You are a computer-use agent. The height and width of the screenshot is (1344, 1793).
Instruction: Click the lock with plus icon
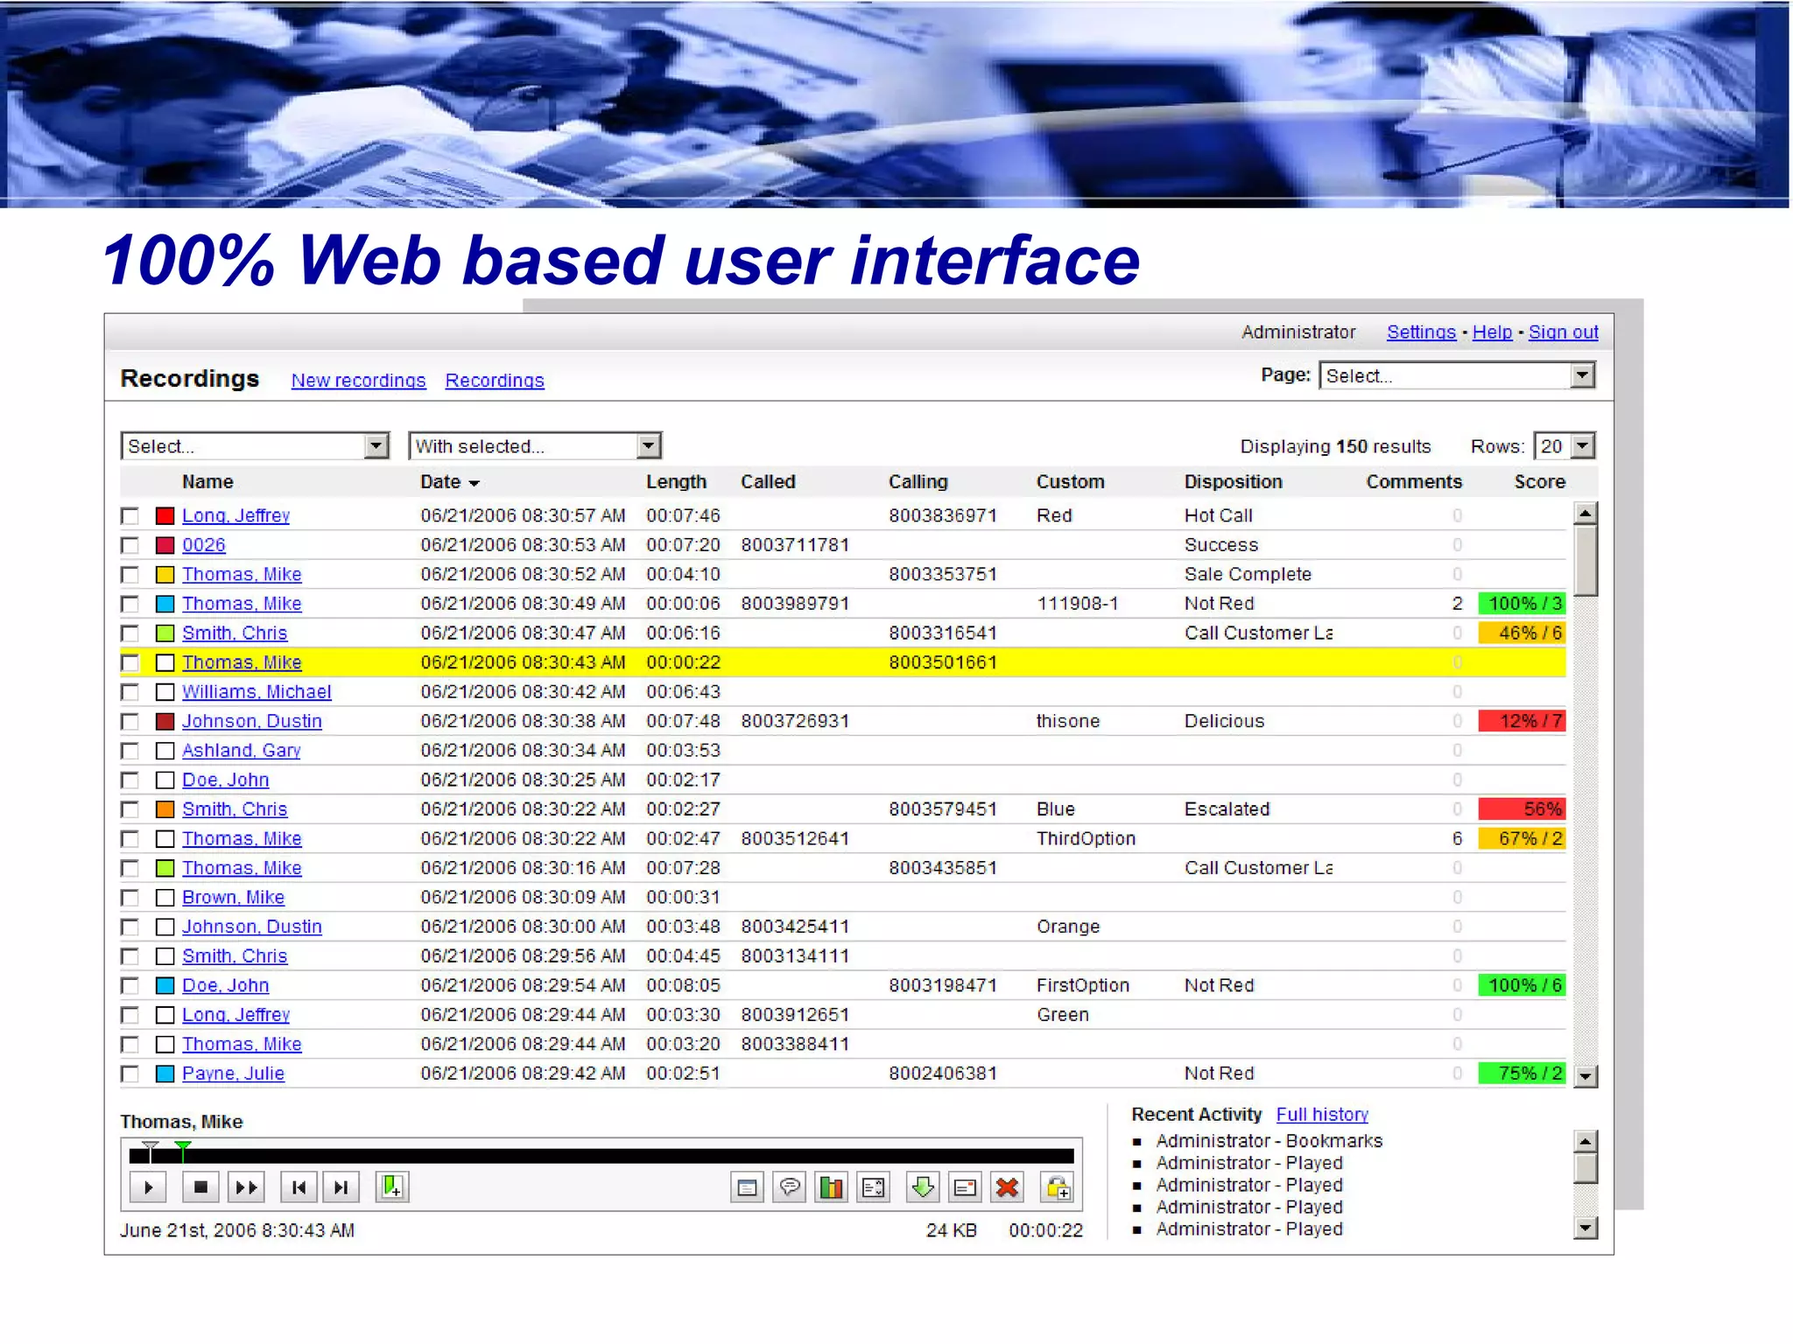pos(1058,1187)
